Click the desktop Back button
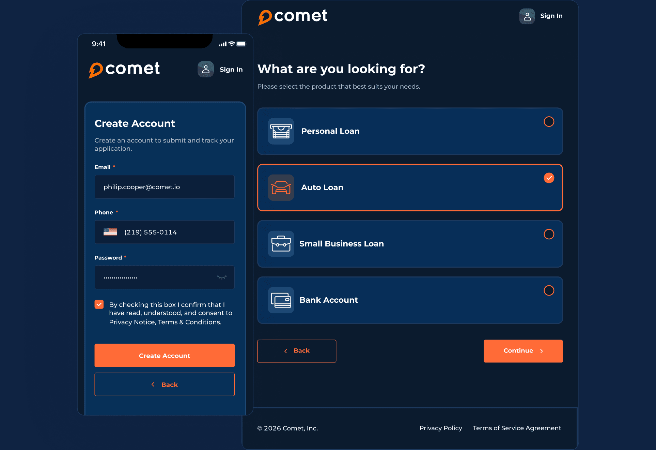656x450 pixels. click(x=297, y=351)
